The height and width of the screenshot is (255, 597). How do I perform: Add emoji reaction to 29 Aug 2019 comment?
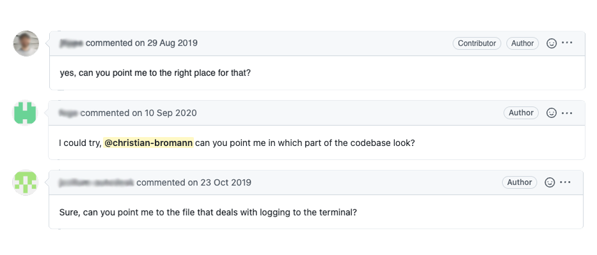tap(552, 43)
